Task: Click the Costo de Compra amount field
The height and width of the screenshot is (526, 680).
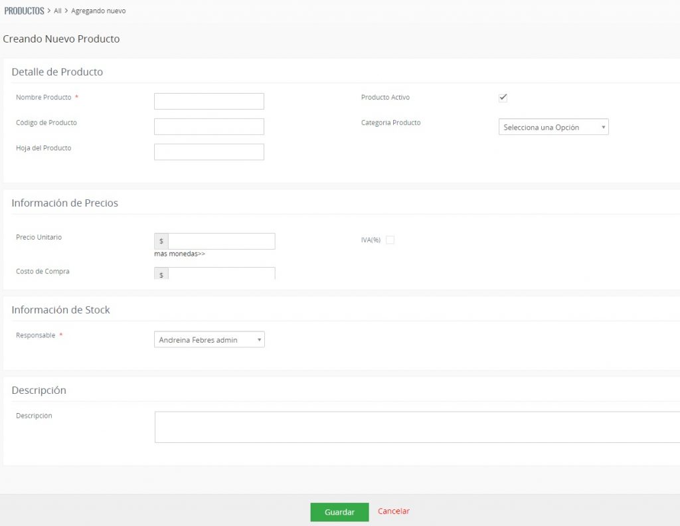Action: tap(221, 274)
